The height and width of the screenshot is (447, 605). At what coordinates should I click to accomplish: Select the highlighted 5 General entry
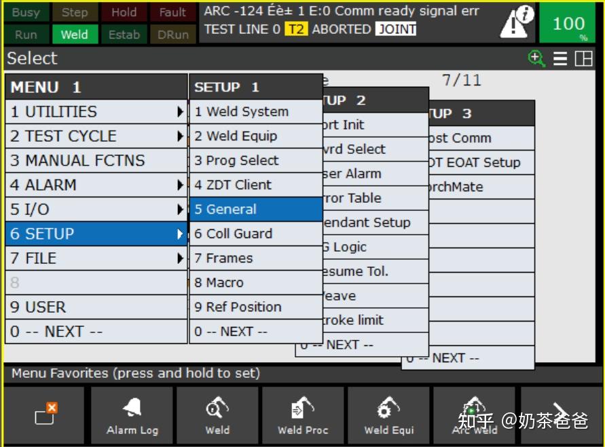(x=256, y=209)
